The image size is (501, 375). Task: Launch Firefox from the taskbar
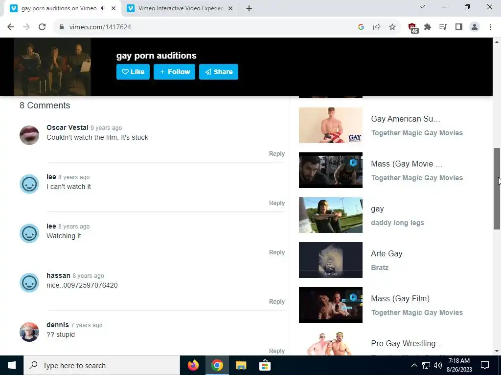pyautogui.click(x=193, y=365)
